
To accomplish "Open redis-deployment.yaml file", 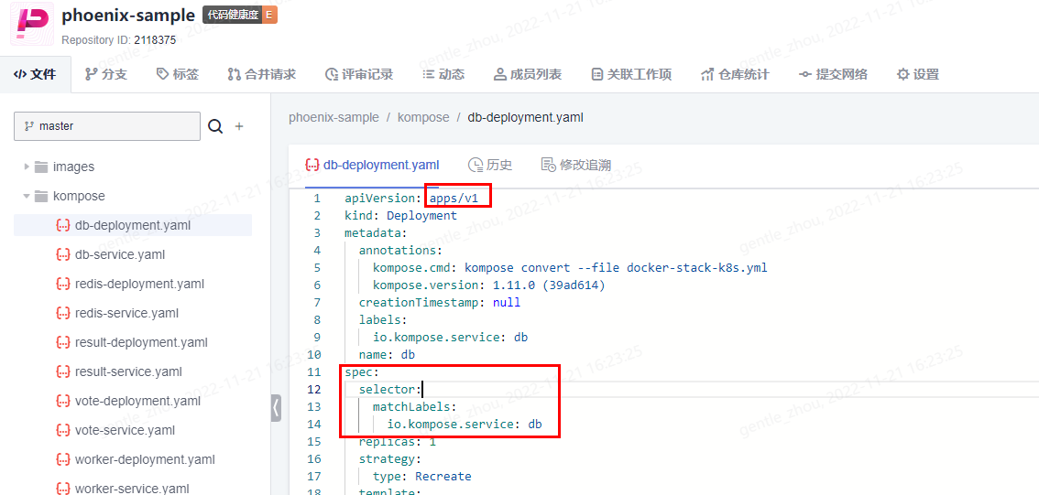I will click(x=140, y=284).
